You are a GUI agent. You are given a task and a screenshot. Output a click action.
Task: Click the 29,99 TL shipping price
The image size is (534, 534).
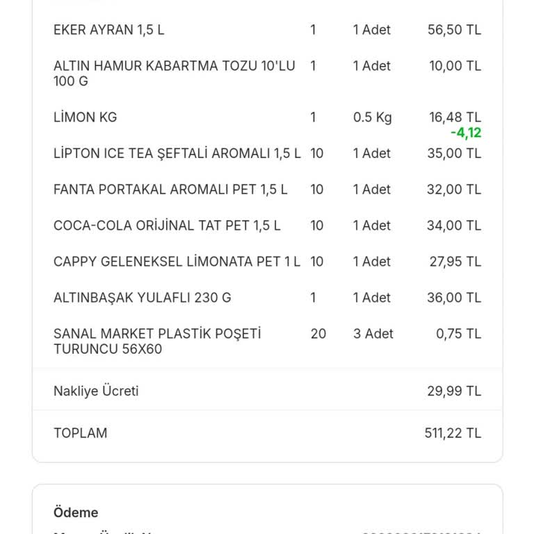tap(454, 391)
